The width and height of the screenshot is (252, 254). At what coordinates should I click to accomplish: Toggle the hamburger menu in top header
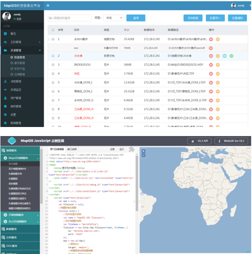pos(48,5)
